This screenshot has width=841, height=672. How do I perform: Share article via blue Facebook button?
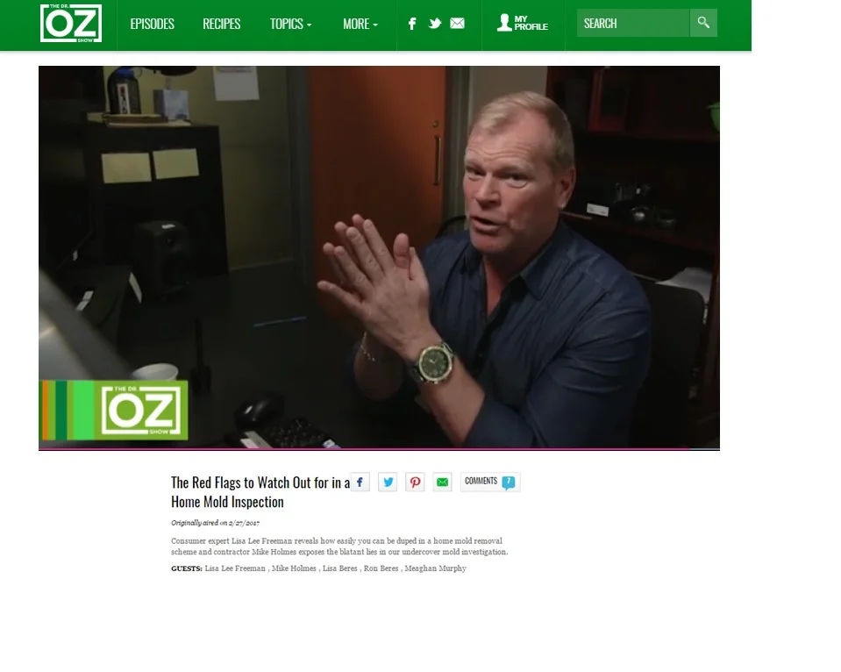point(360,482)
